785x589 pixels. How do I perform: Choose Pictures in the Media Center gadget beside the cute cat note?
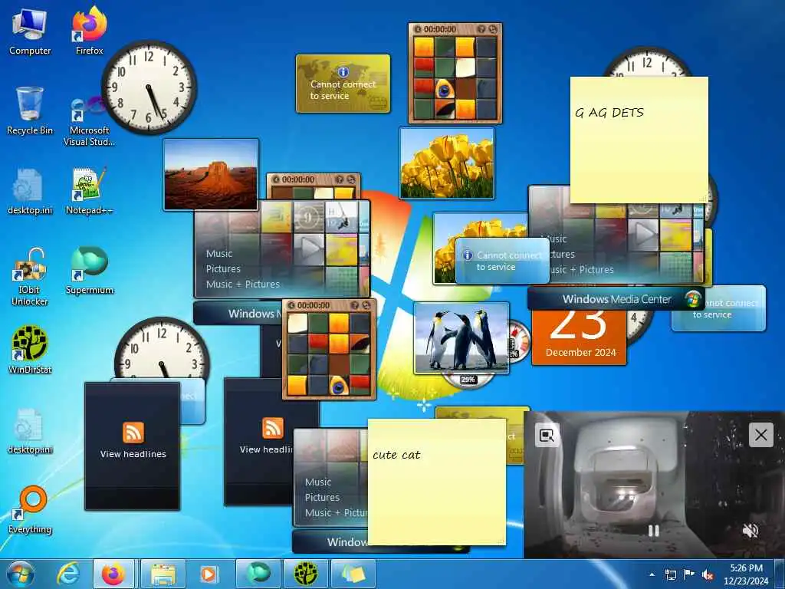pos(322,497)
